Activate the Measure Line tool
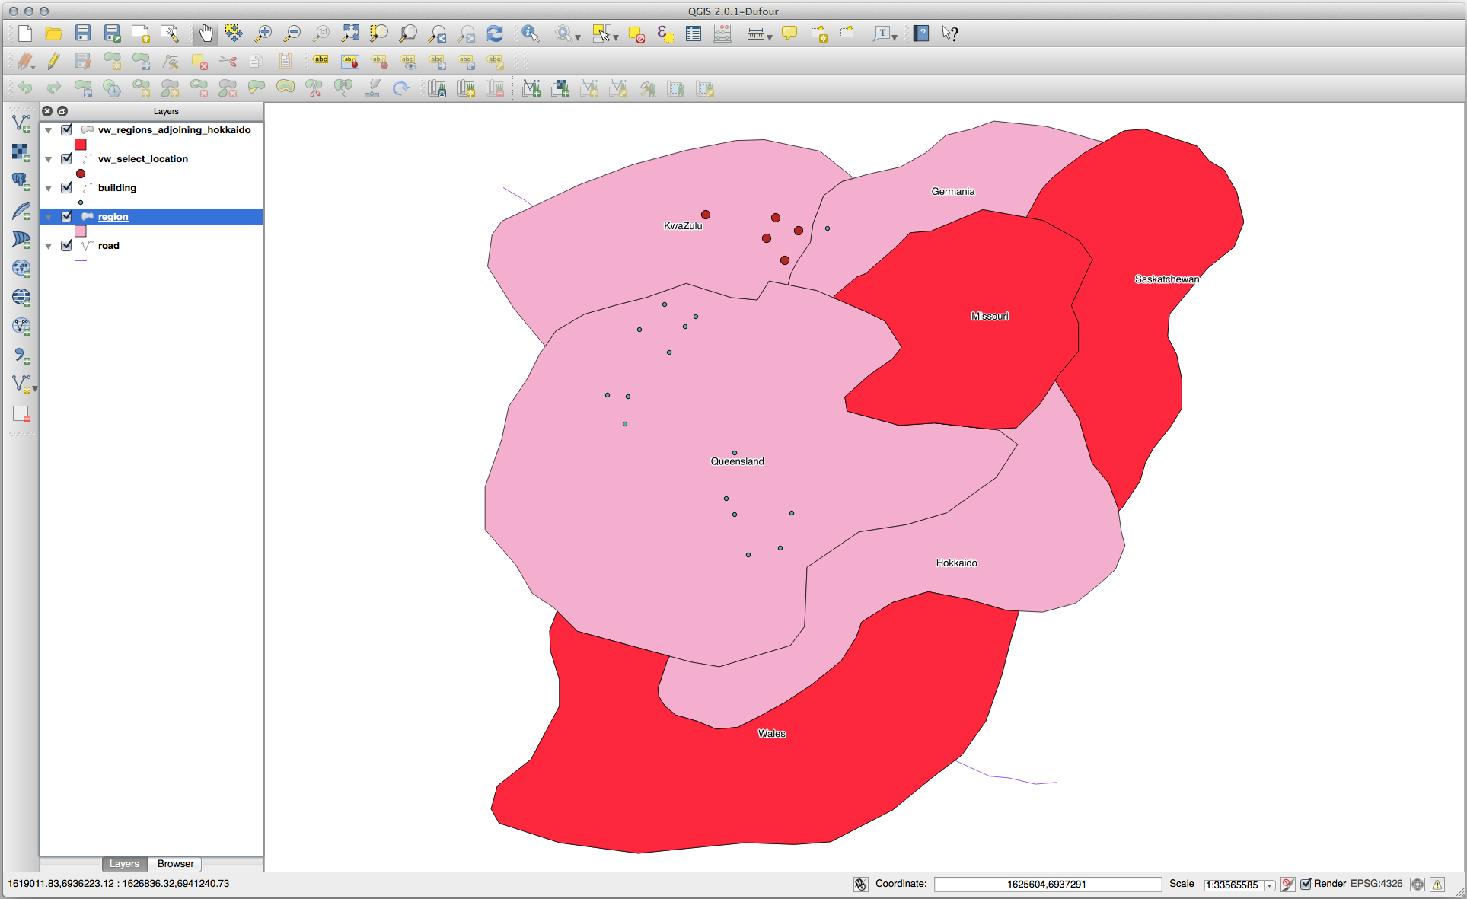The width and height of the screenshot is (1467, 899). (x=754, y=33)
